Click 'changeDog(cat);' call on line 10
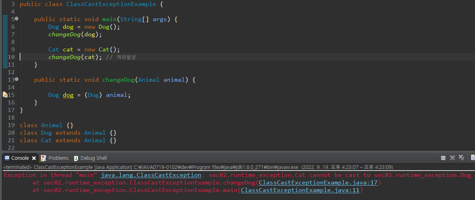Image resolution: width=475 pixels, height=200 pixels. click(75, 57)
